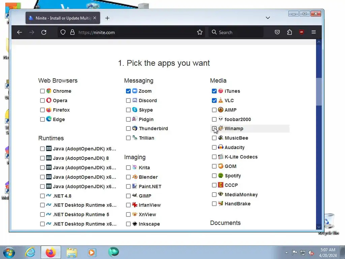345x259 pixels.
Task: Click the Audacity headphones icon
Action: click(x=220, y=147)
